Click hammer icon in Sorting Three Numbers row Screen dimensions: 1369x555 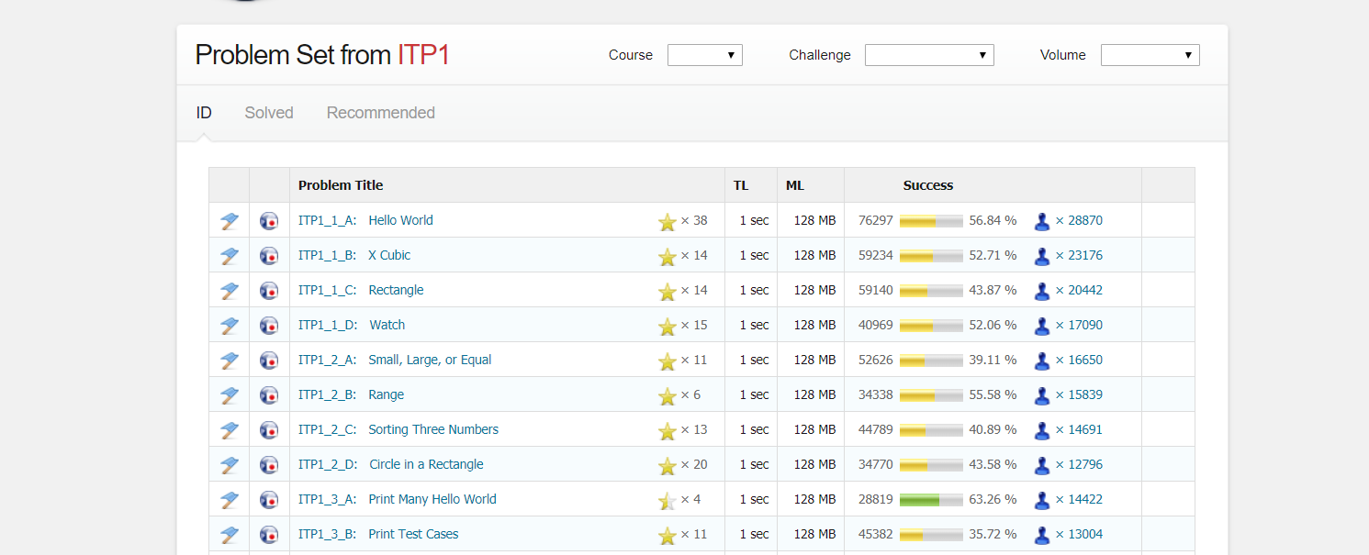[230, 430]
